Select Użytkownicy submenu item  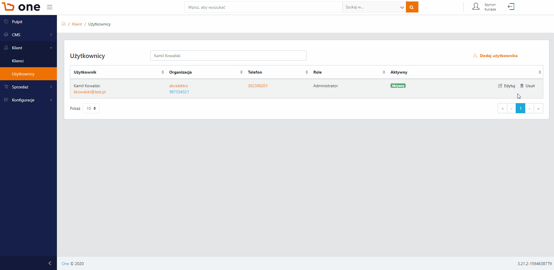click(x=28, y=74)
